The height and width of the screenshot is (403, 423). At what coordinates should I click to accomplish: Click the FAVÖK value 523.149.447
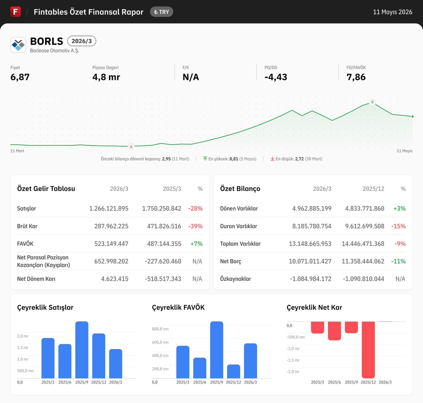point(111,244)
